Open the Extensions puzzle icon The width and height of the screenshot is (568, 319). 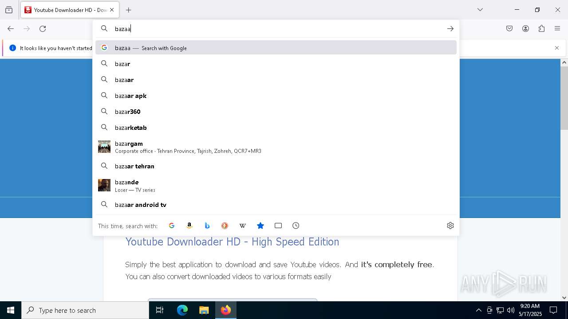pos(541,29)
